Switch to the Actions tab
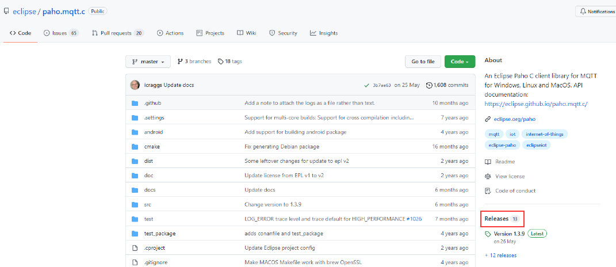 [x=170, y=33]
